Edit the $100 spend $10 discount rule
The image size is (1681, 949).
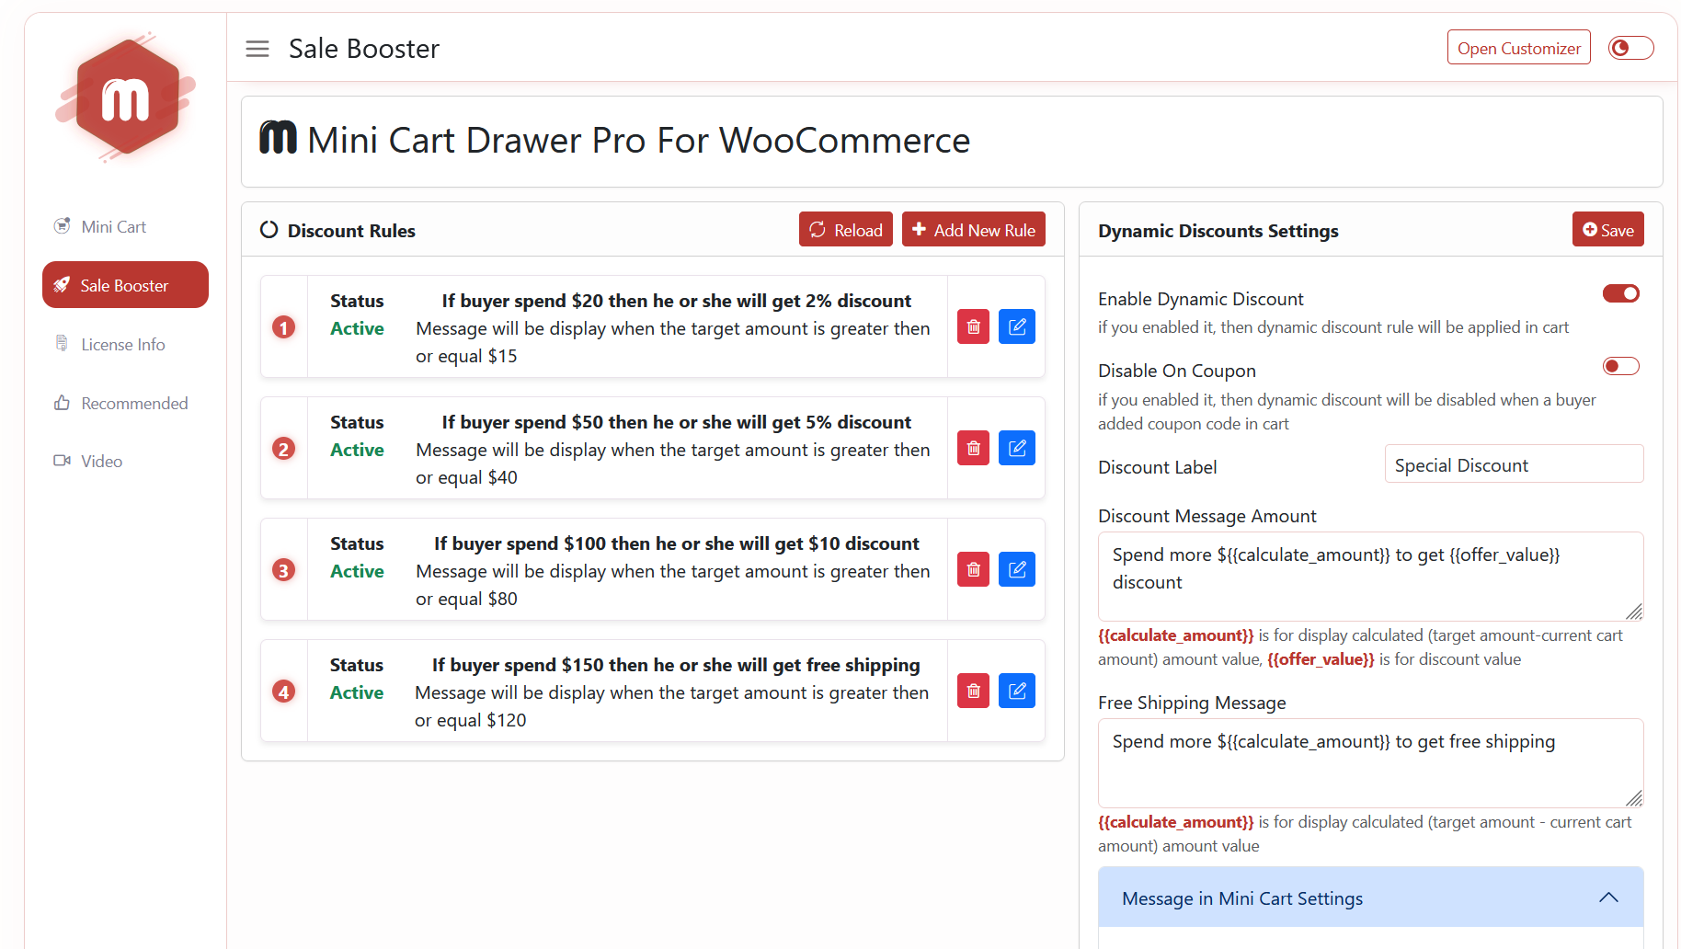click(1017, 569)
